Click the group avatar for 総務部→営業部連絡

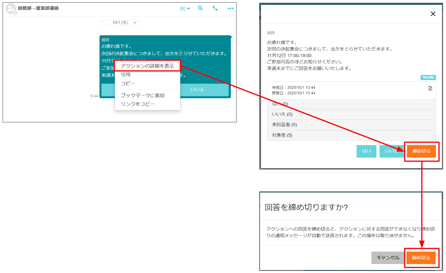pos(11,9)
